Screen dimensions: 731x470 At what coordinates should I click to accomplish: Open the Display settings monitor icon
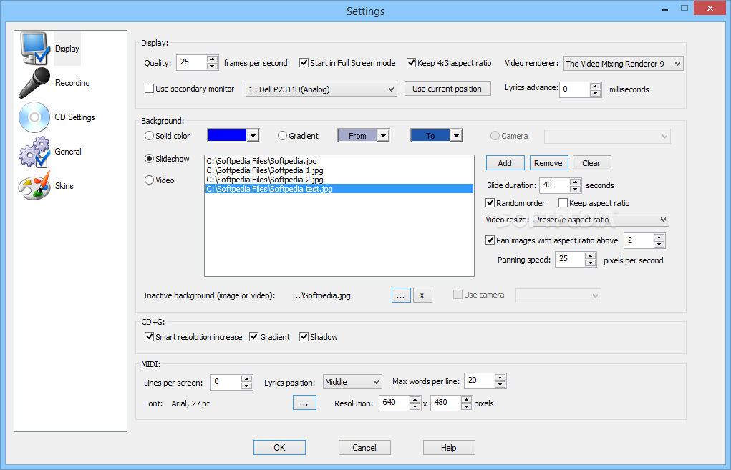pos(34,49)
